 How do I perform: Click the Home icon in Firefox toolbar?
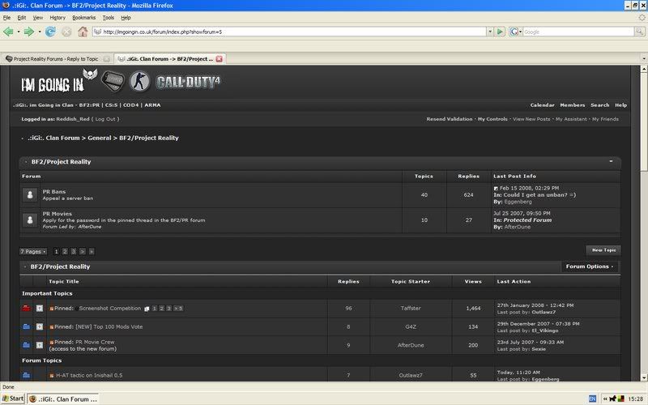pos(83,32)
